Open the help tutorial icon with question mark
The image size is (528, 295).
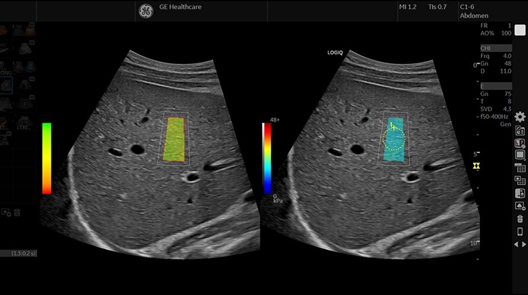[x=520, y=143]
